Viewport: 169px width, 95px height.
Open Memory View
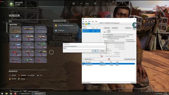[88, 59]
